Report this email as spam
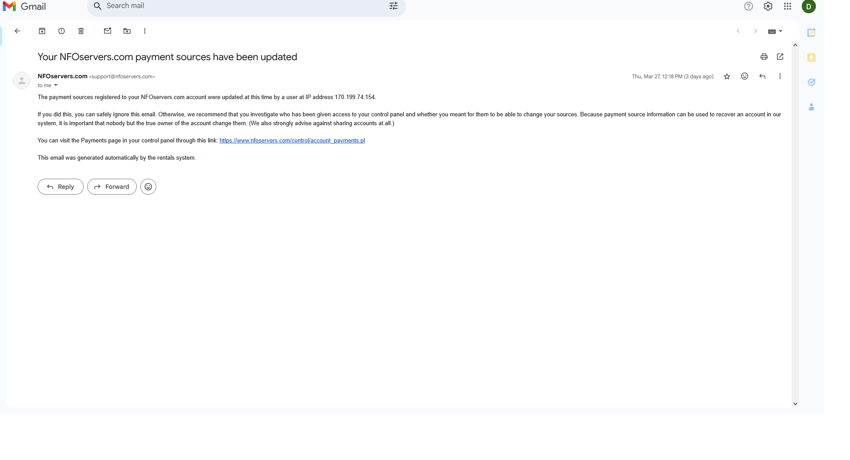 tap(62, 31)
